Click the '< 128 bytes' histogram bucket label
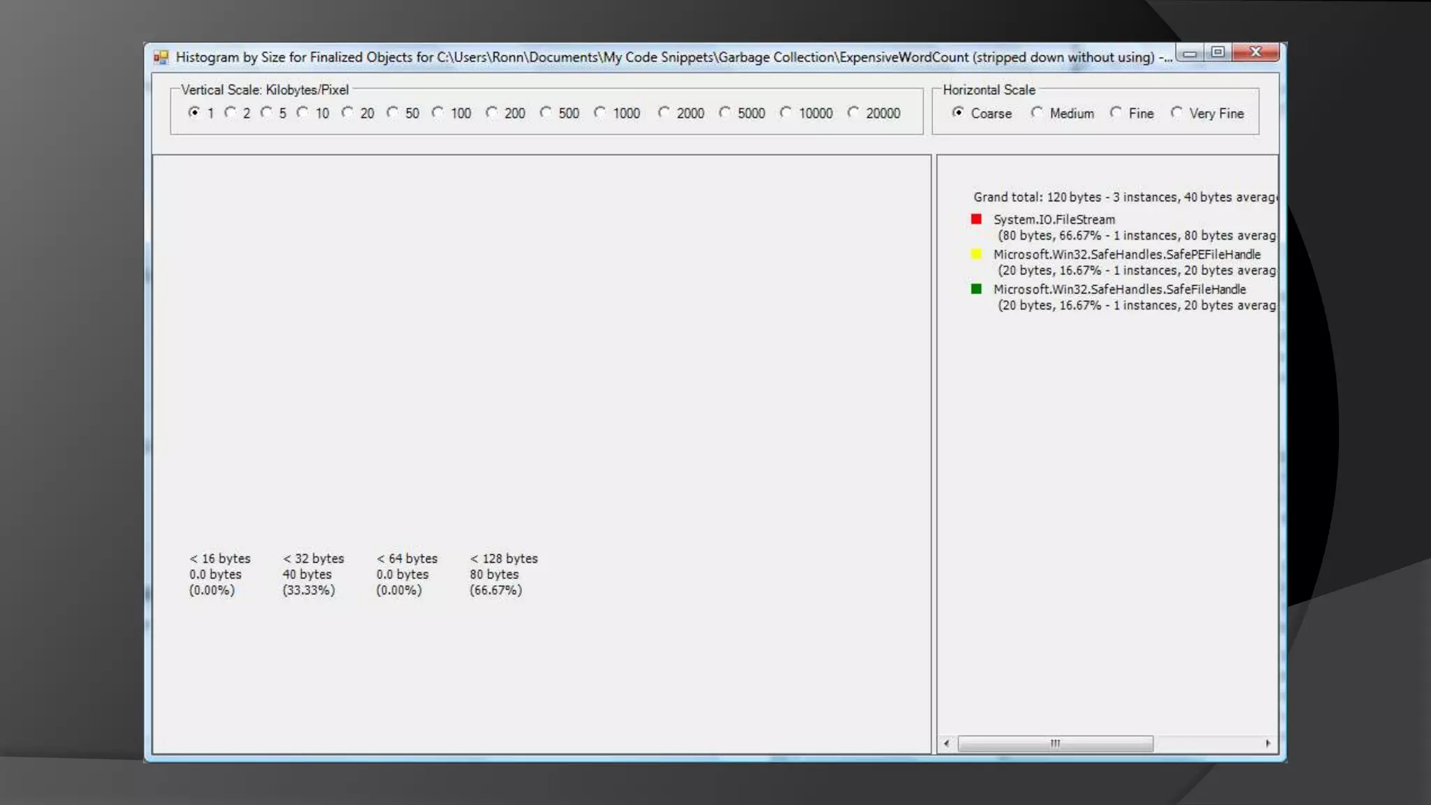The height and width of the screenshot is (805, 1431). [x=504, y=558]
